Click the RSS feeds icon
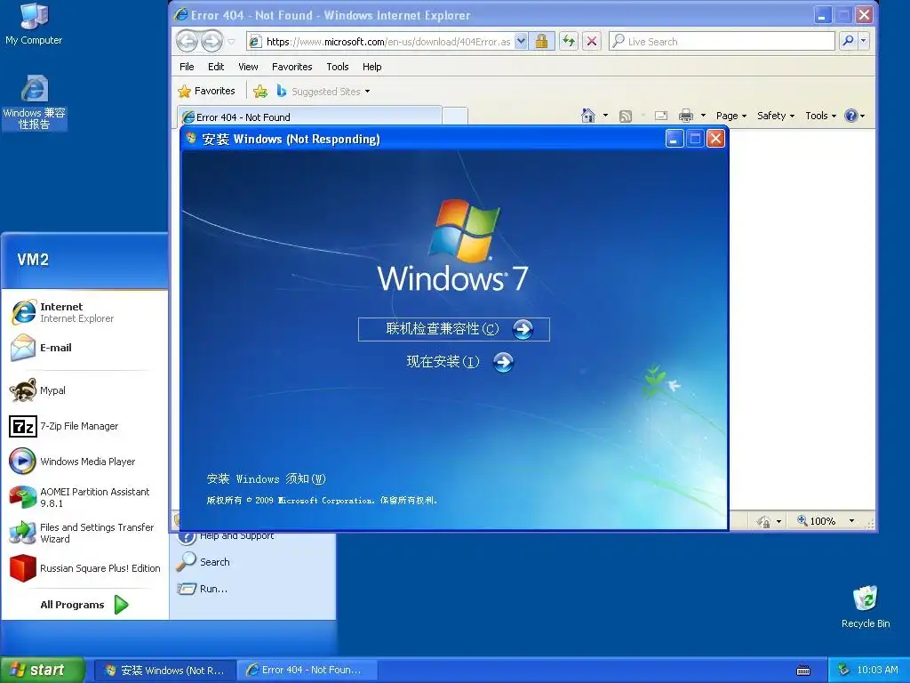Screen dimensions: 910x683 (626, 117)
